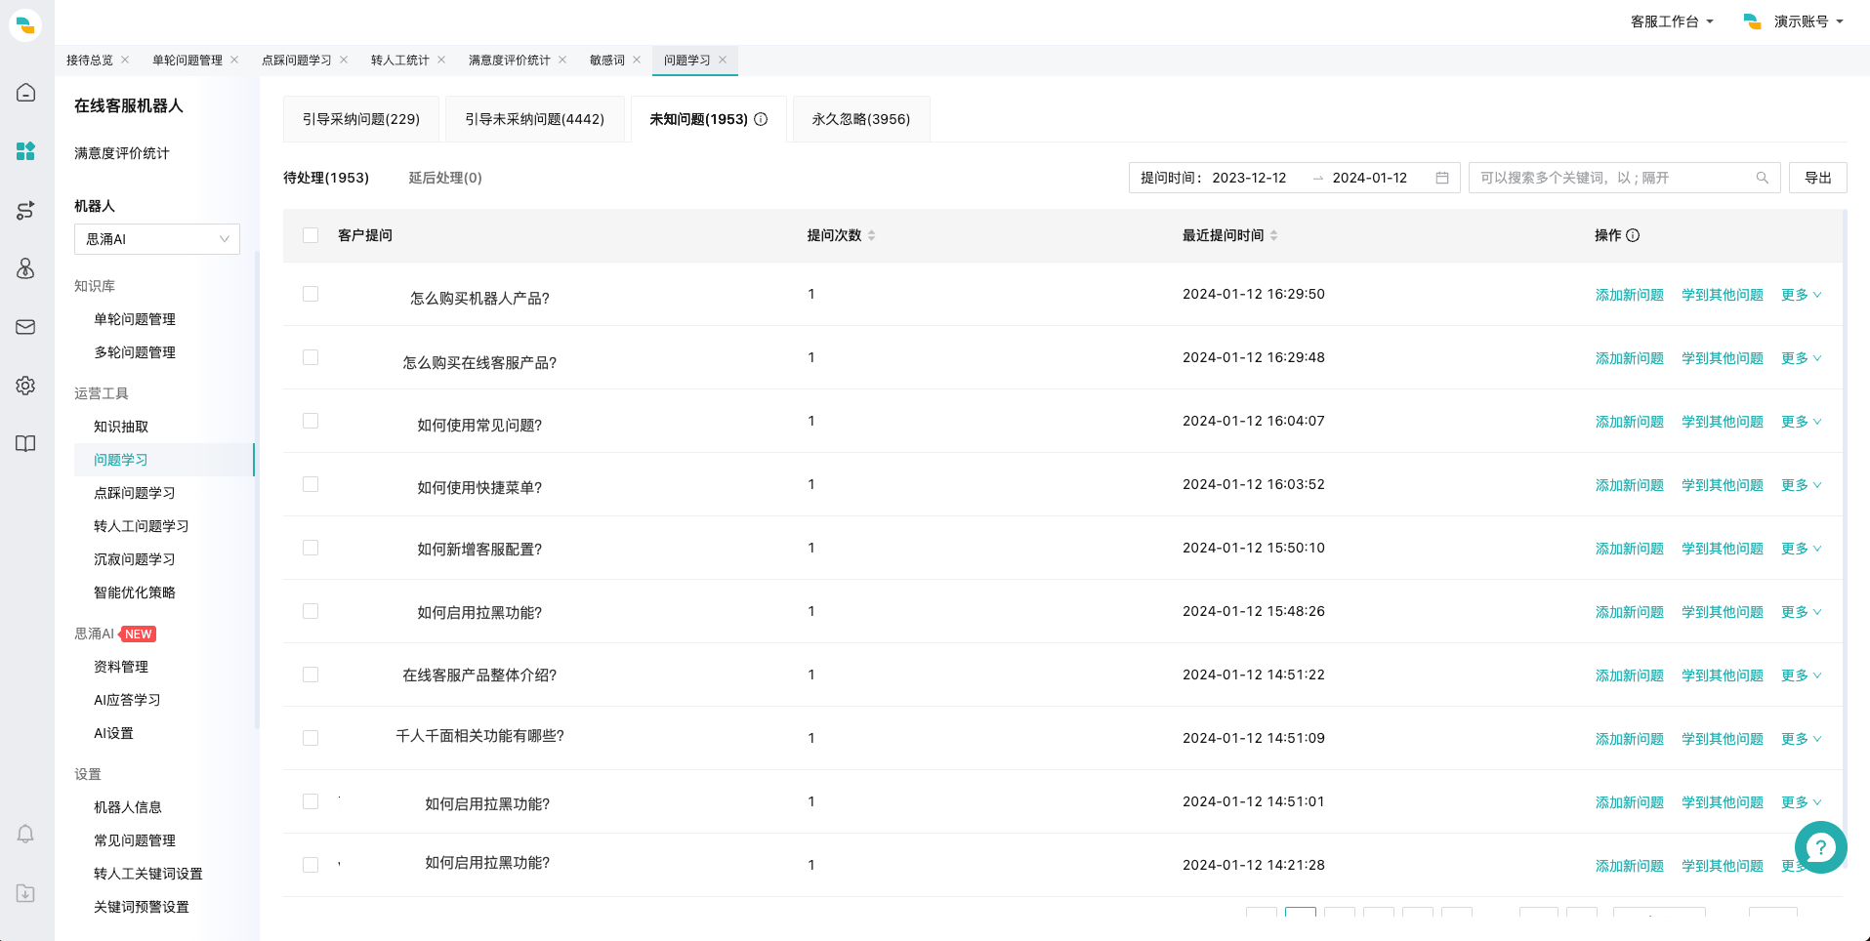Click the start date 2023-12-12 field

[x=1249, y=178]
